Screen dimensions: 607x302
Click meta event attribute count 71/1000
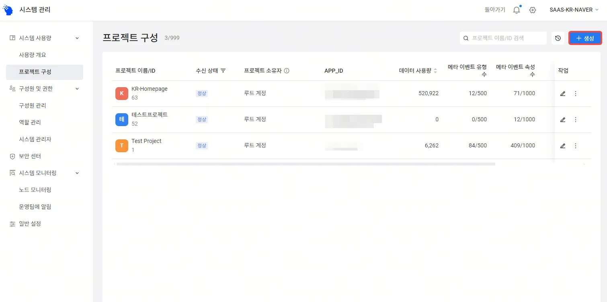pos(524,93)
